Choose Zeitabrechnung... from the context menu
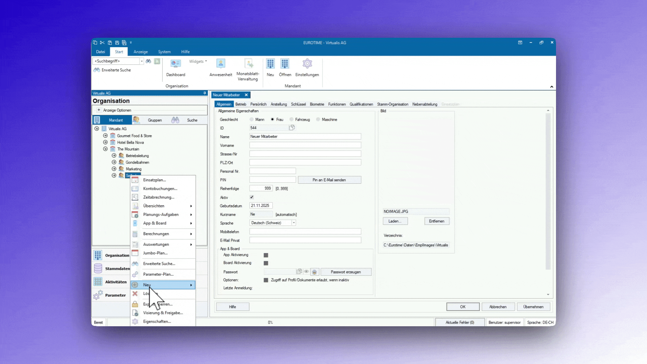 158,197
